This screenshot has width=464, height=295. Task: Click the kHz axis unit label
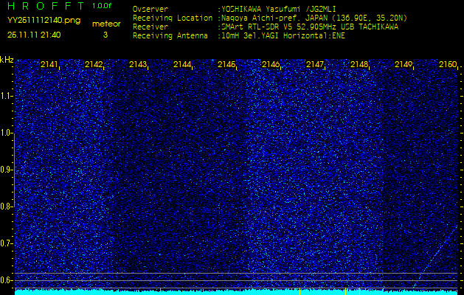[x=7, y=60]
